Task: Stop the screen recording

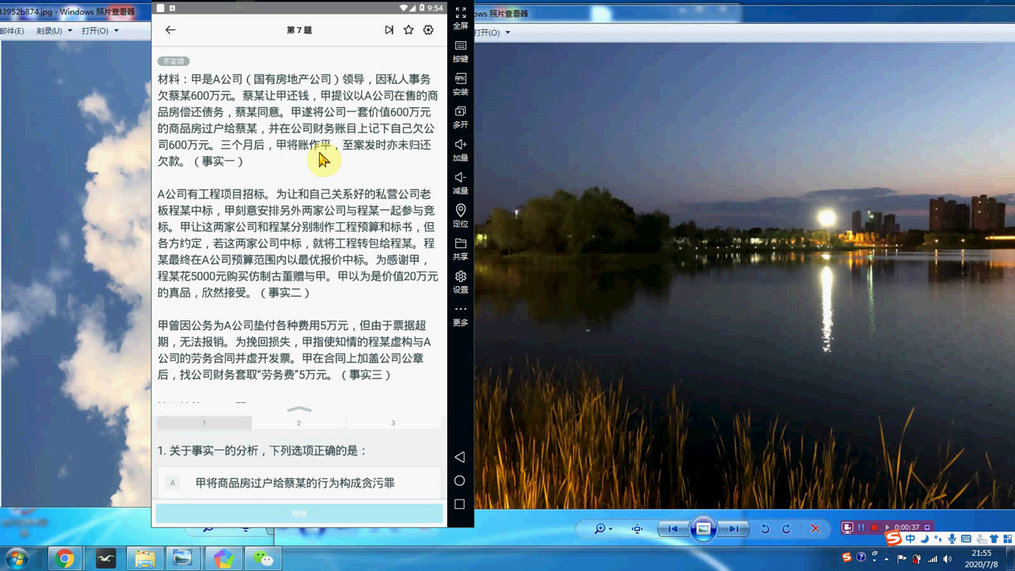Action: coord(875,527)
